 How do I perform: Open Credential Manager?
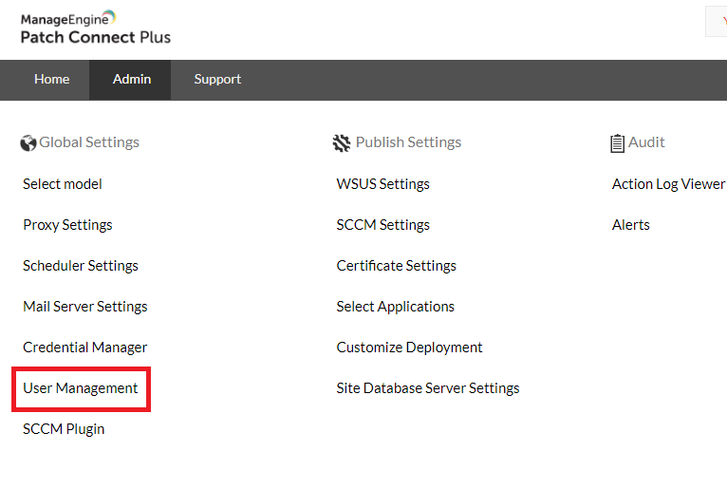(x=85, y=348)
